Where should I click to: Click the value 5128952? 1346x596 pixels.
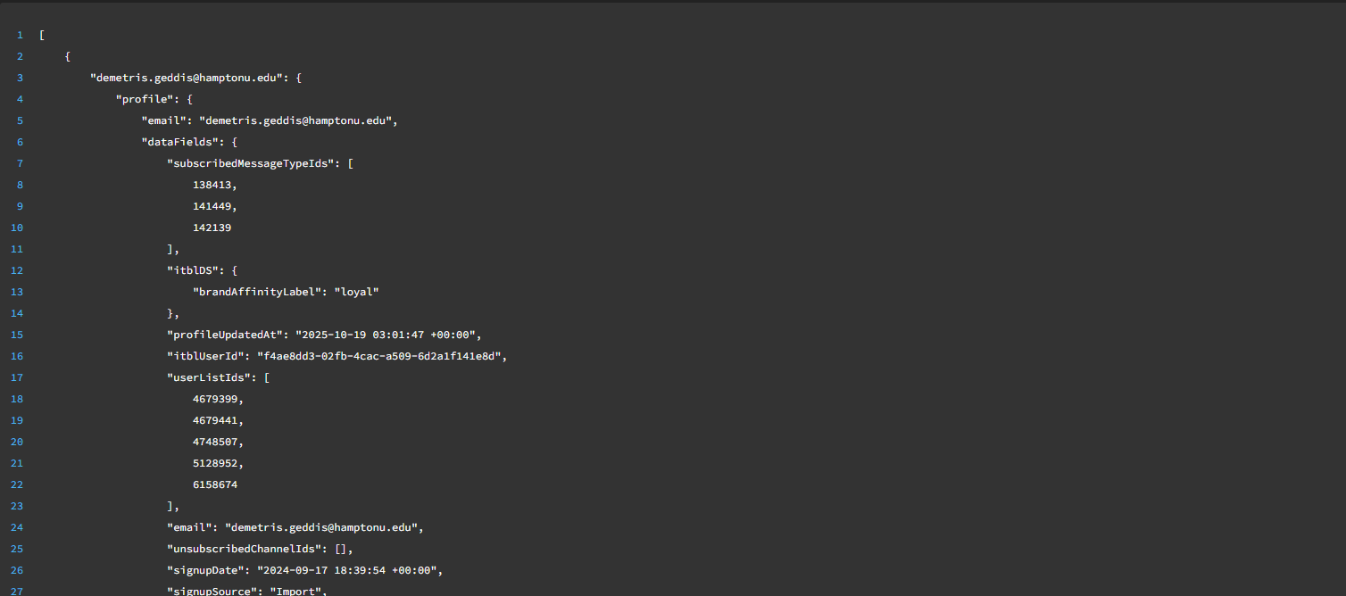(215, 463)
